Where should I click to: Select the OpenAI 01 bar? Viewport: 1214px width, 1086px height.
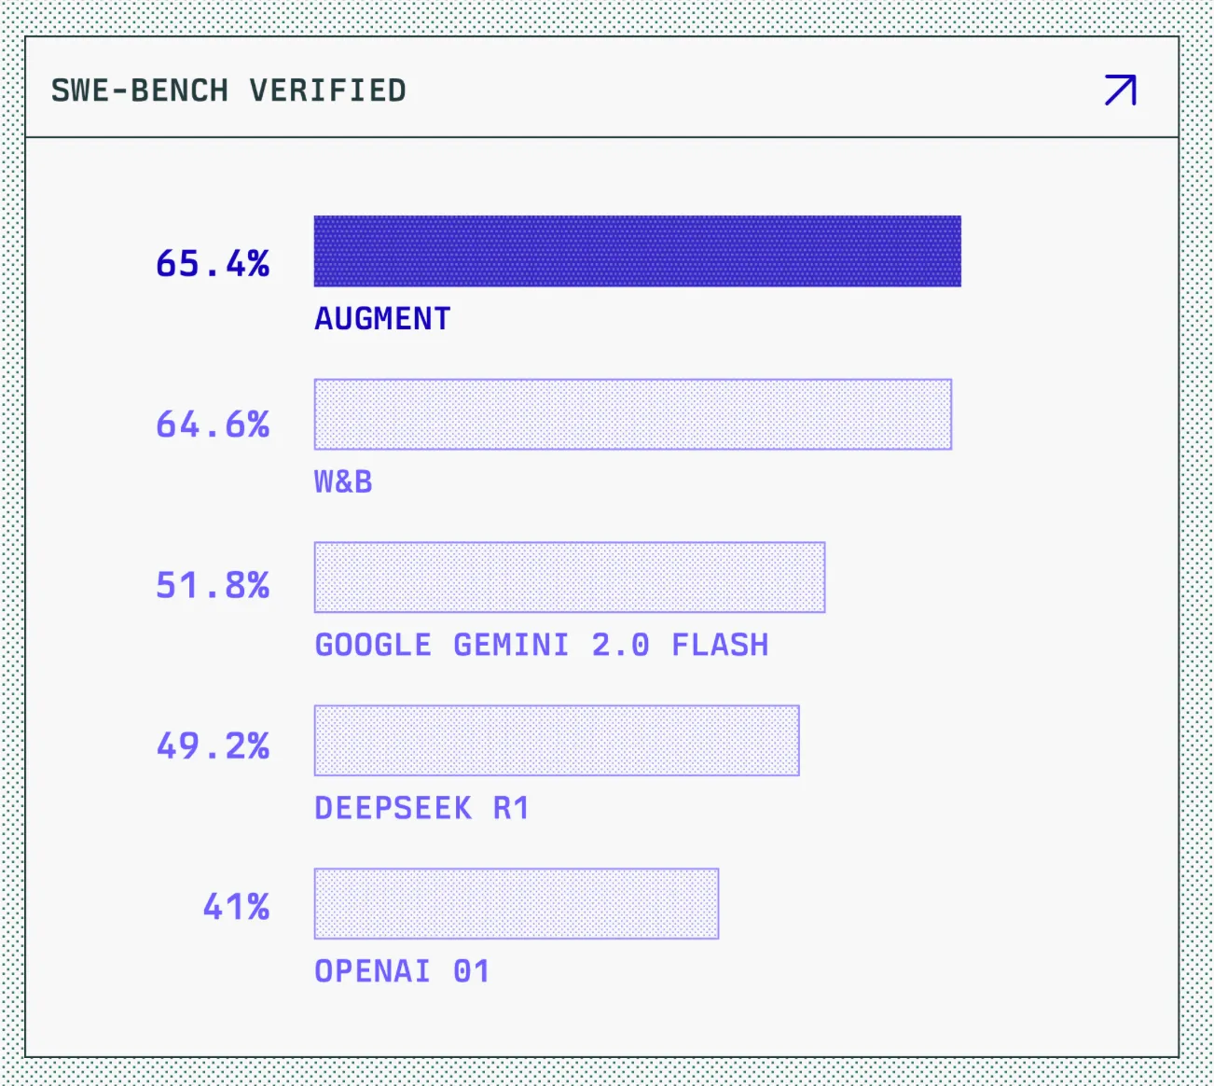(517, 904)
